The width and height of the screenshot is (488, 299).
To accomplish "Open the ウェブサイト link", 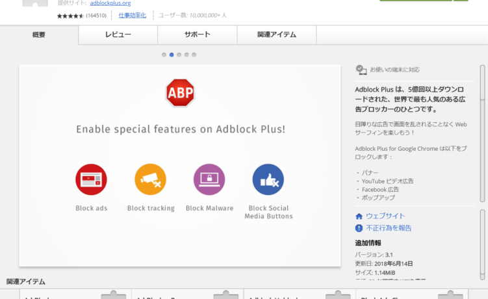I will pos(385,216).
